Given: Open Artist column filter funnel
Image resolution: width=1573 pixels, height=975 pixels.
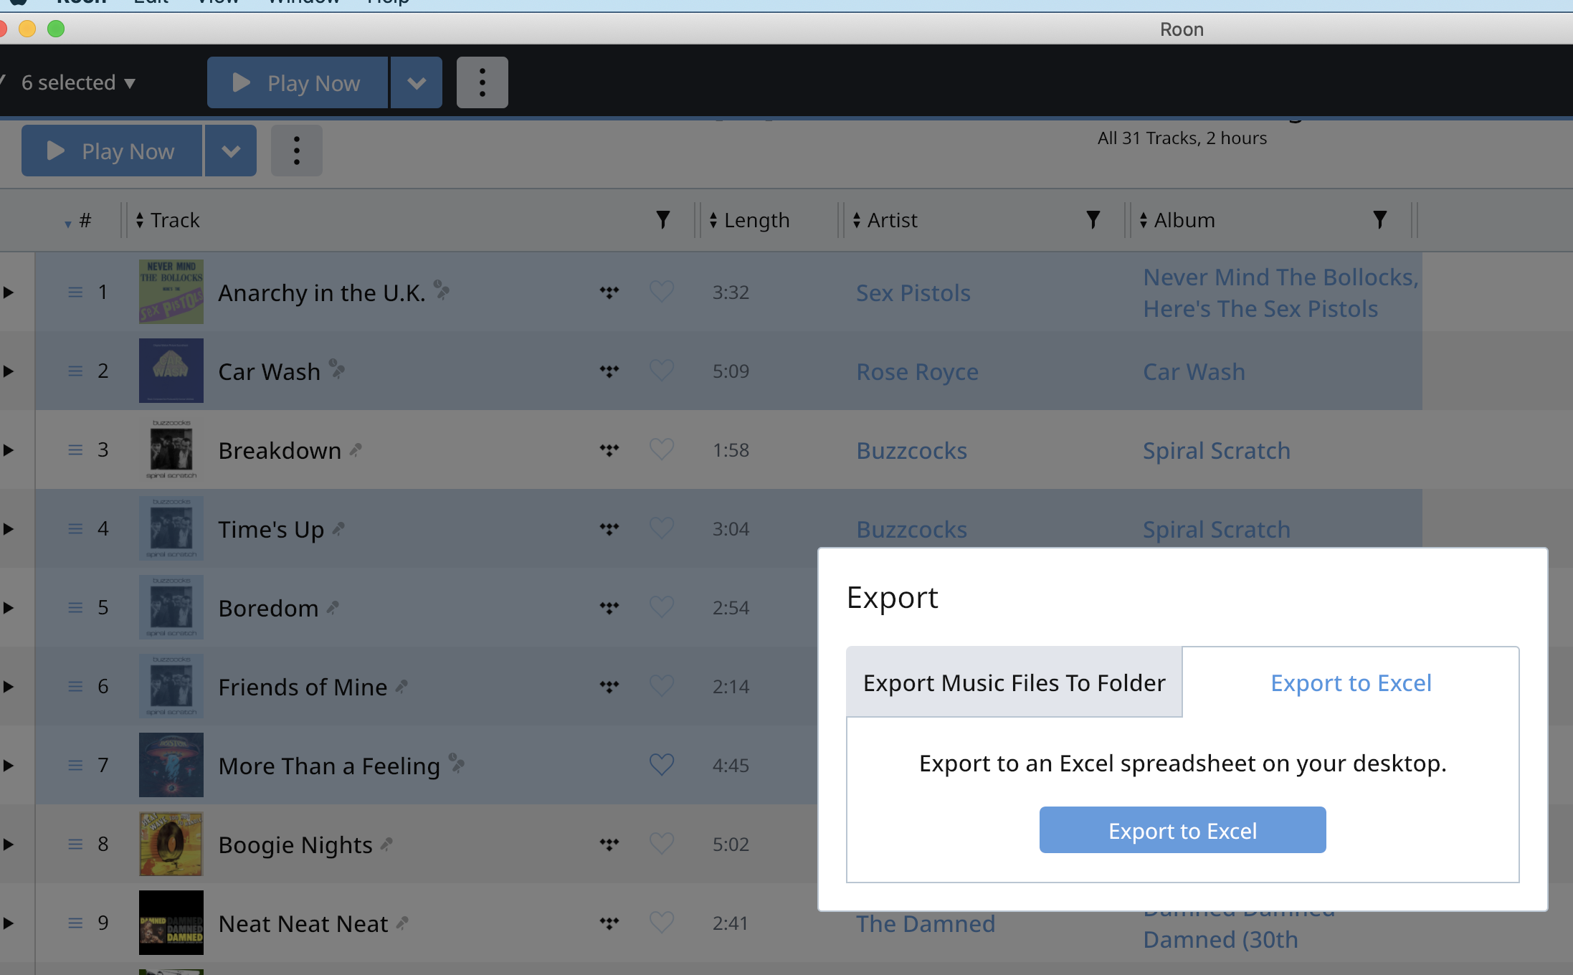Looking at the screenshot, I should click(1093, 220).
